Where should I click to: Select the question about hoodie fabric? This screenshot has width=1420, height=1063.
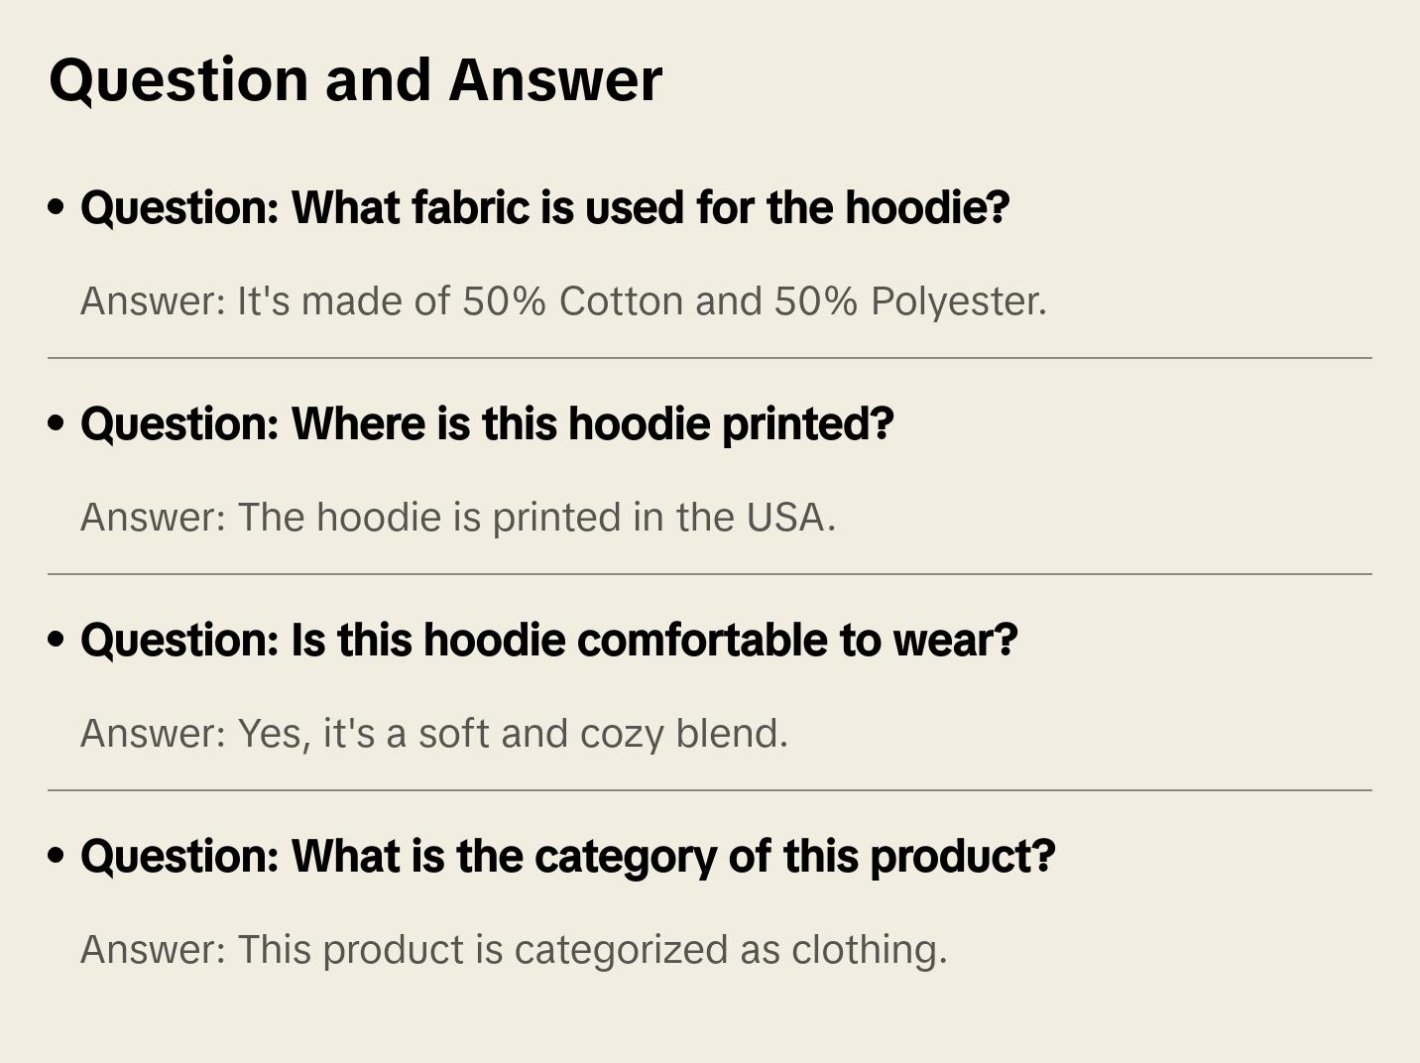pyautogui.click(x=544, y=208)
